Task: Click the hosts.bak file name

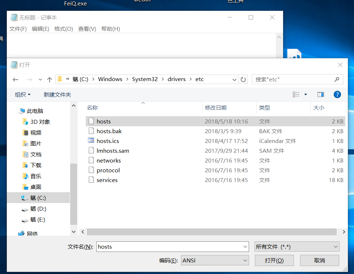Action: click(109, 131)
